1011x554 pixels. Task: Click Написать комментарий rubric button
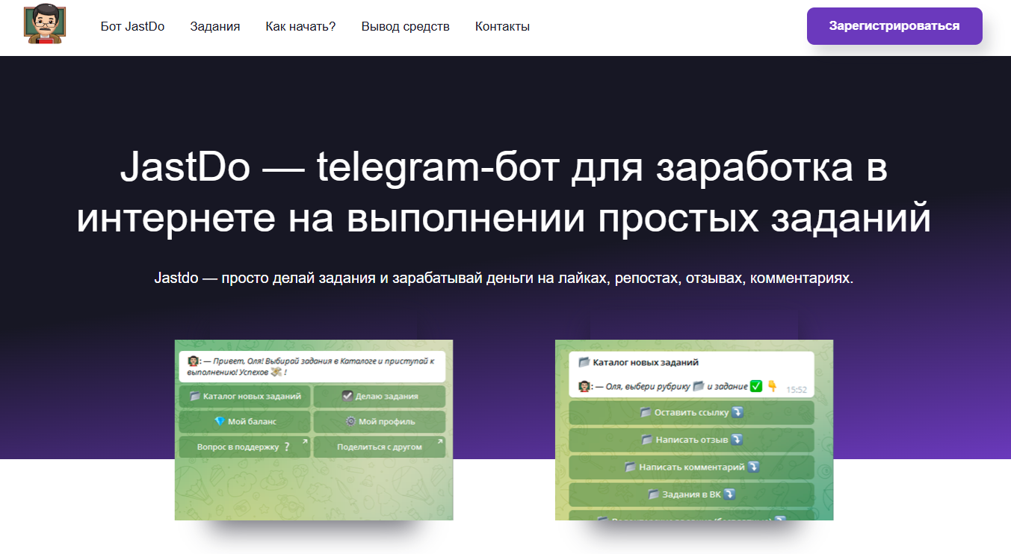coord(692,467)
